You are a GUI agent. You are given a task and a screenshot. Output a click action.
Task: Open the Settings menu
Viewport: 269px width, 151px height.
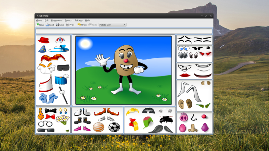coord(78,20)
